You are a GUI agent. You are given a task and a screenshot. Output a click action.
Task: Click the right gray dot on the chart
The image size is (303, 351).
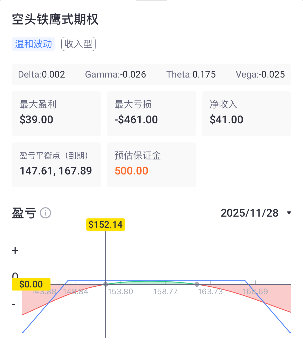pos(197,284)
